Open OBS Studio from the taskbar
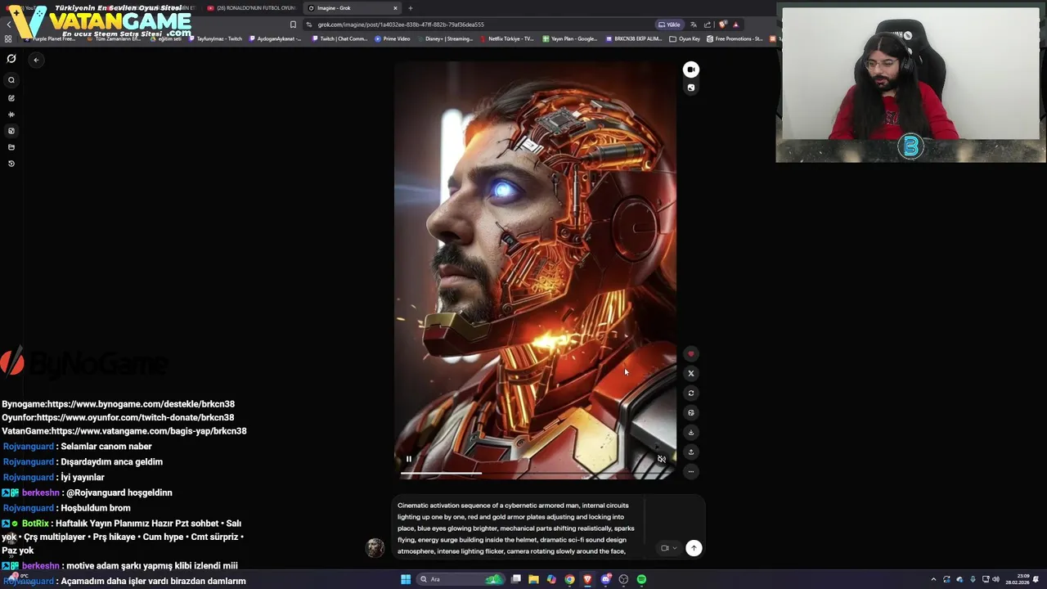 623,579
